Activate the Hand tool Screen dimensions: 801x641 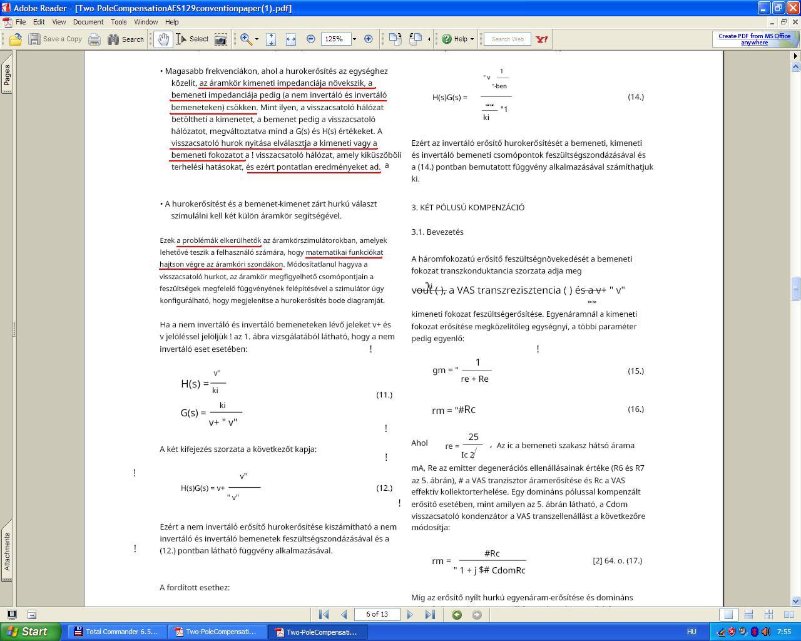163,39
